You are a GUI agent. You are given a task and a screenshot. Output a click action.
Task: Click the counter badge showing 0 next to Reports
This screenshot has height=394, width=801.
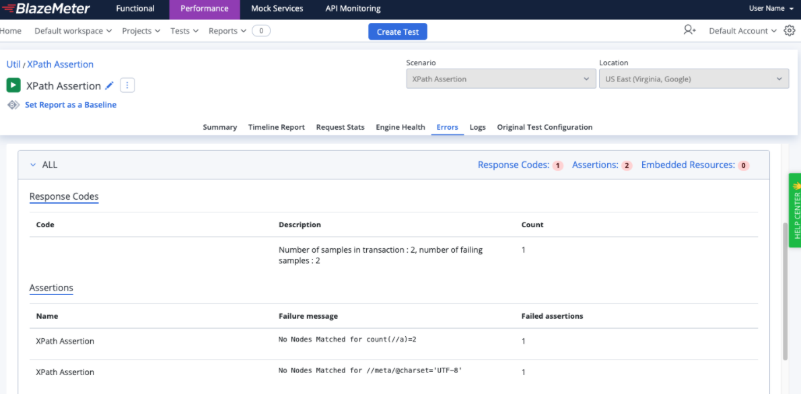pos(261,30)
